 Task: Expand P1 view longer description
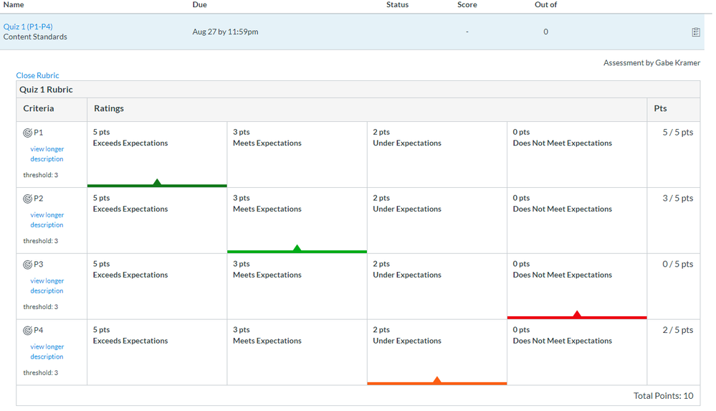[47, 154]
